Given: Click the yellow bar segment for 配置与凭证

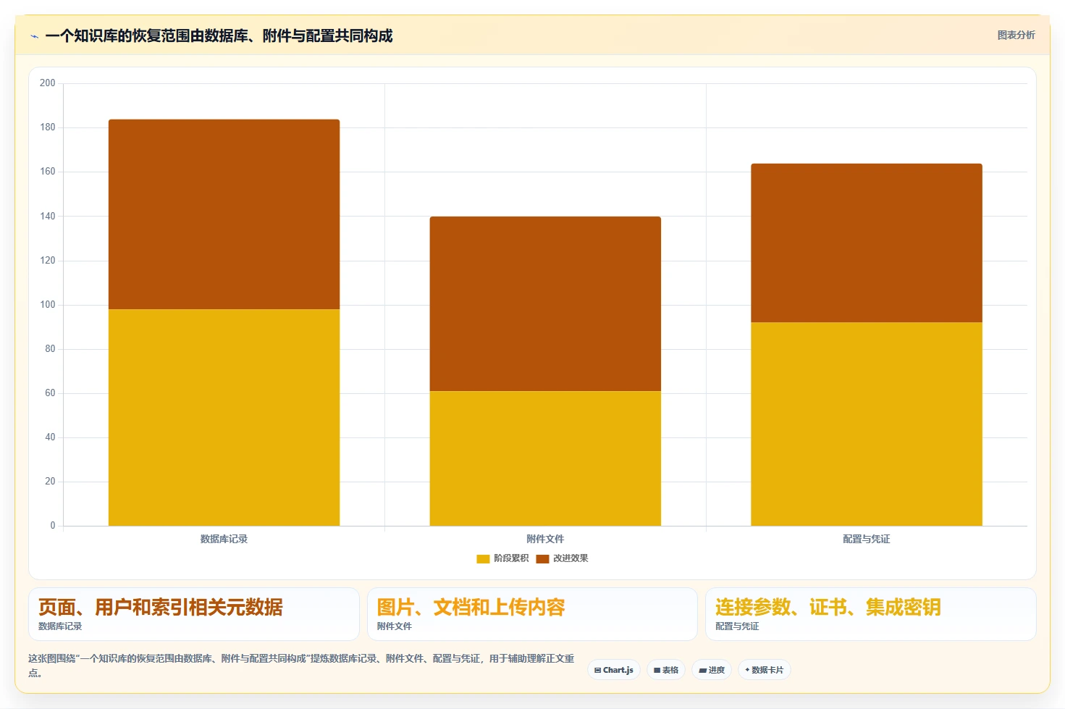Looking at the screenshot, I should click(867, 424).
